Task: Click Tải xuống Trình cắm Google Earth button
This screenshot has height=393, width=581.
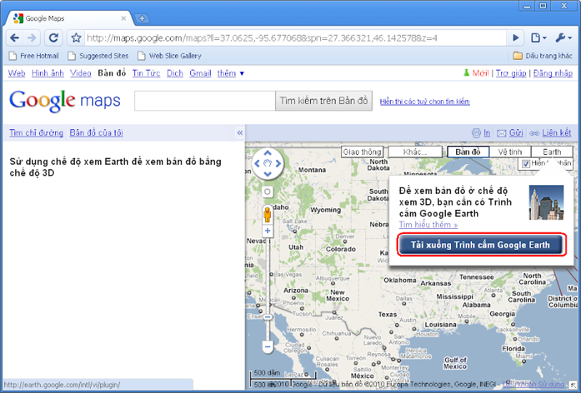Action: click(x=481, y=245)
